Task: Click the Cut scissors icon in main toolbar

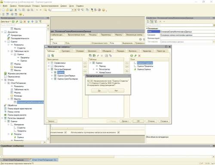Action: pos(15,10)
